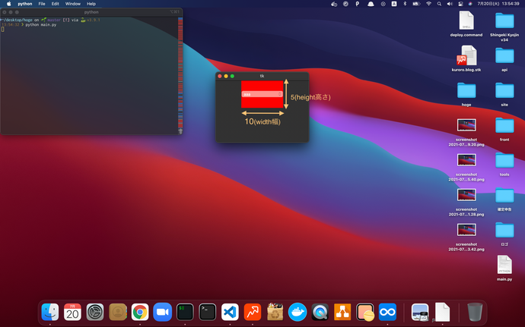Select the main.py file on desktop

(x=504, y=266)
